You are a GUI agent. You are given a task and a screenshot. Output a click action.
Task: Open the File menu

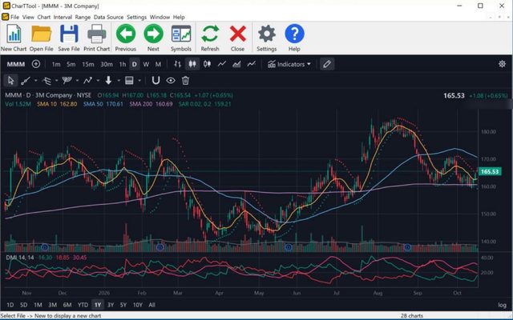(14, 17)
